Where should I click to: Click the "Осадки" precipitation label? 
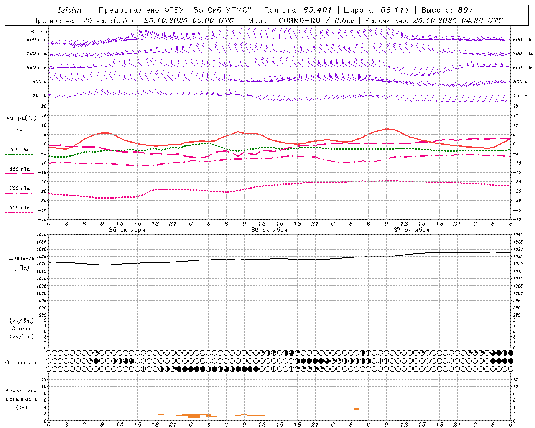(x=22, y=329)
